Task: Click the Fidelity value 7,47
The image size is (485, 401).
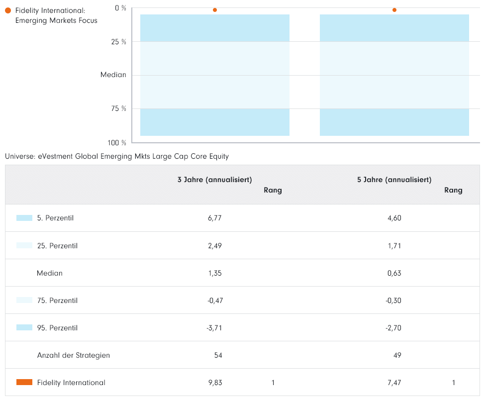Action: coord(394,383)
